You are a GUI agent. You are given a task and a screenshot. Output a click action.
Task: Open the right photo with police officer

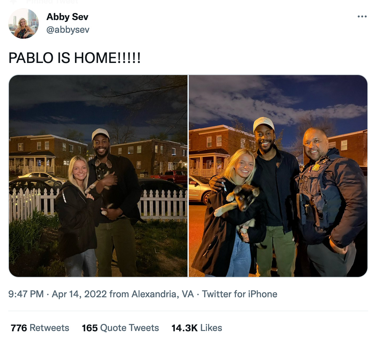pyautogui.click(x=278, y=176)
